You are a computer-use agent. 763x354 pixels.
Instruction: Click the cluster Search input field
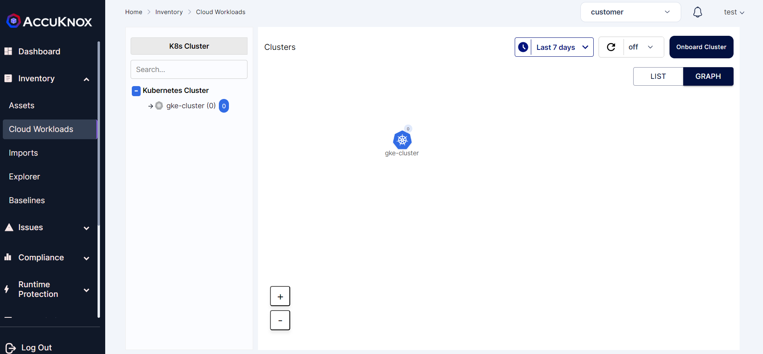pyautogui.click(x=189, y=70)
